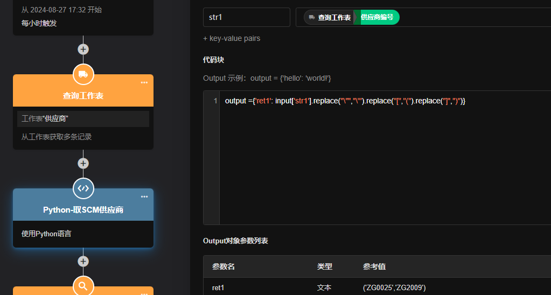Click the str1 key input field
This screenshot has height=295, width=551.
click(x=246, y=17)
